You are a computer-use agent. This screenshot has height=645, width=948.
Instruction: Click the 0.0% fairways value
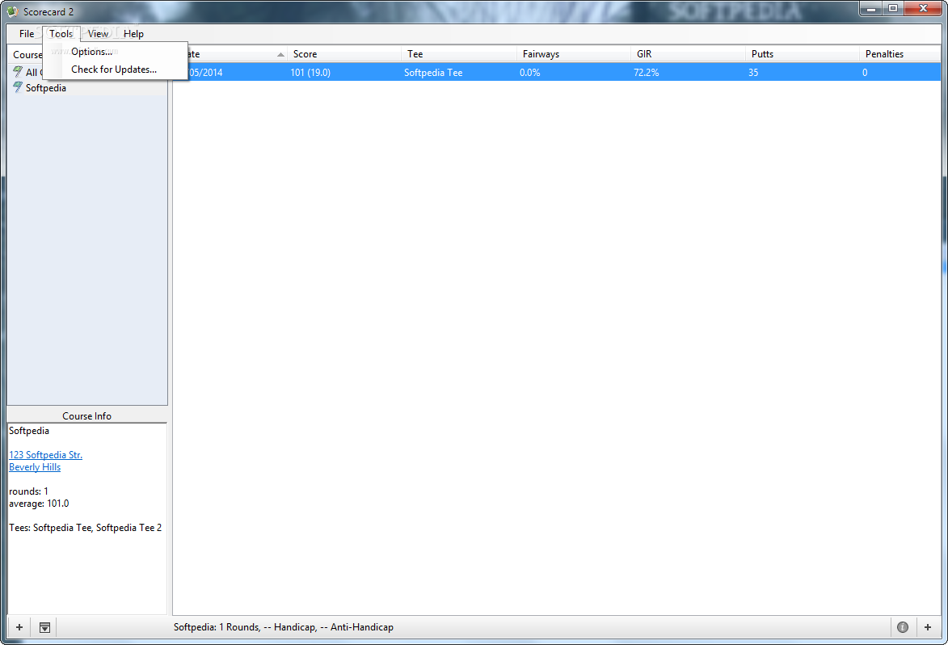(529, 73)
